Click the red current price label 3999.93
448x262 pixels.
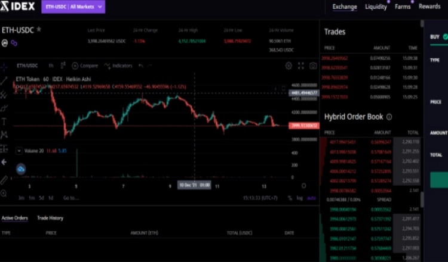tap(304, 126)
